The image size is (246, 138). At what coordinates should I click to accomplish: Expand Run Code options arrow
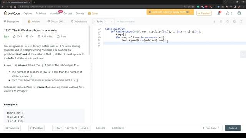click(218, 128)
